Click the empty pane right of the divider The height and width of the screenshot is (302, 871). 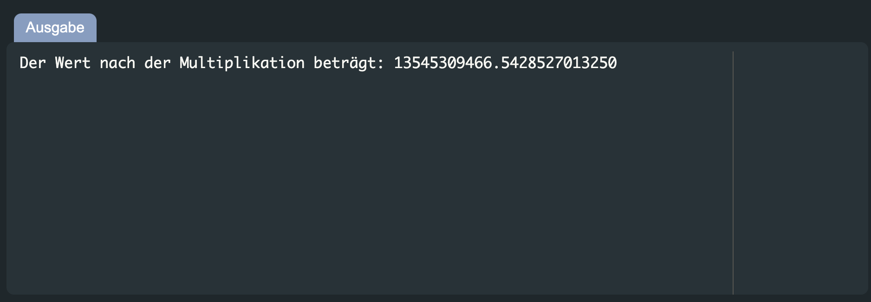point(800,173)
